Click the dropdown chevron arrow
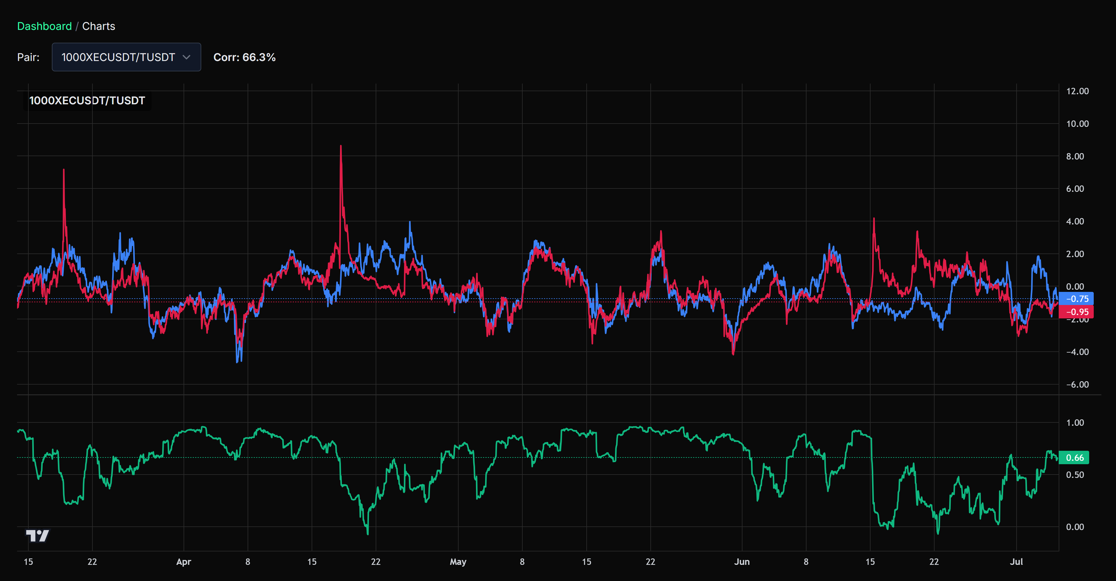The height and width of the screenshot is (581, 1116). click(187, 57)
